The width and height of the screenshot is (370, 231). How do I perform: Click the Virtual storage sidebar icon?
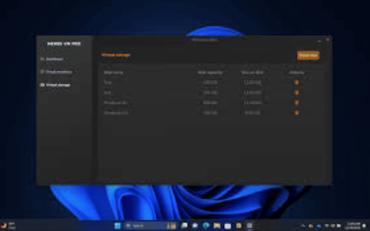(42, 85)
